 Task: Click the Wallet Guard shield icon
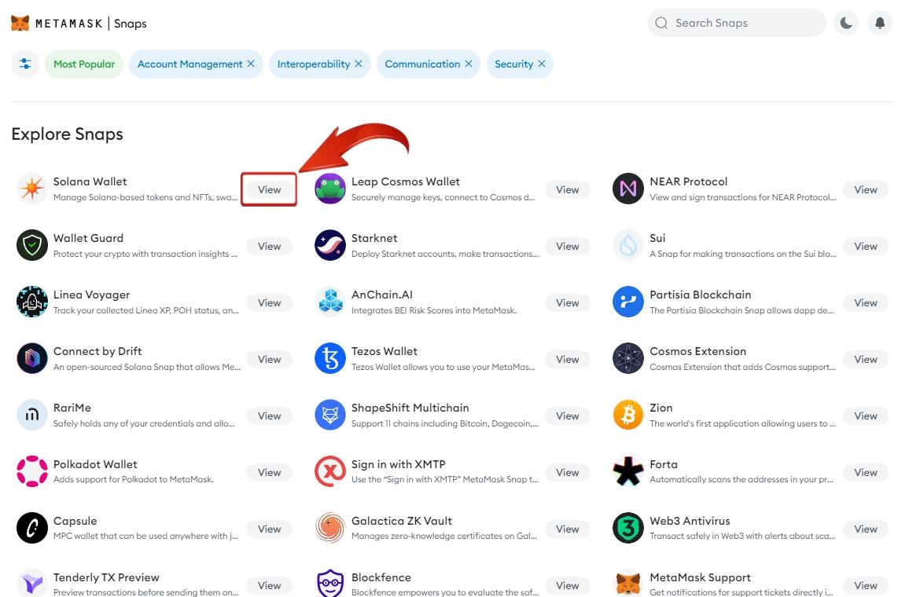pos(32,245)
